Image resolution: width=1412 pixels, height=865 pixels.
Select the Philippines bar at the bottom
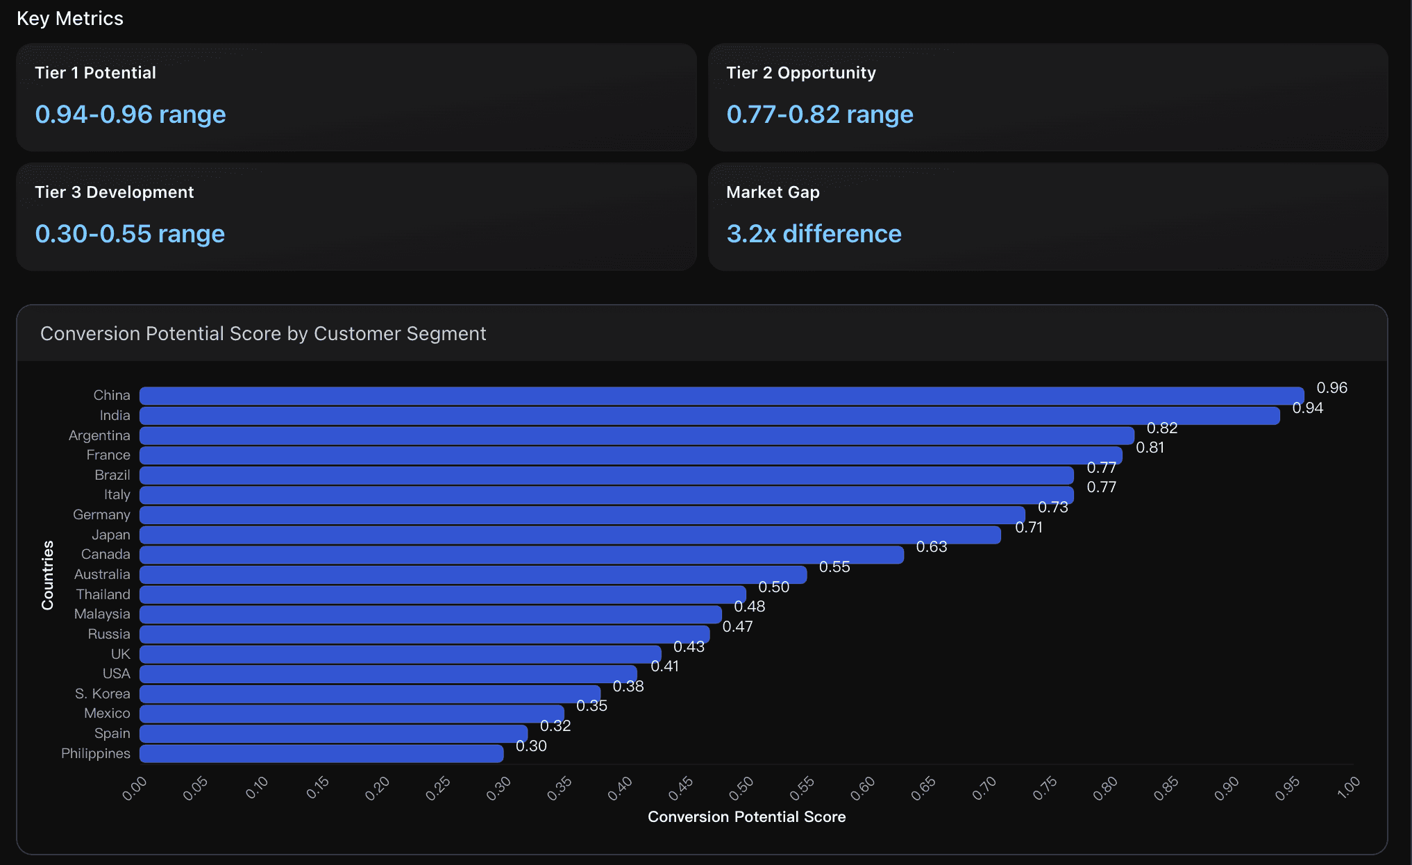(x=319, y=753)
